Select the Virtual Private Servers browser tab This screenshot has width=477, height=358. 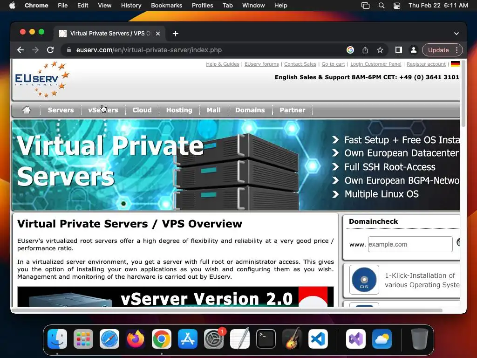[110, 34]
